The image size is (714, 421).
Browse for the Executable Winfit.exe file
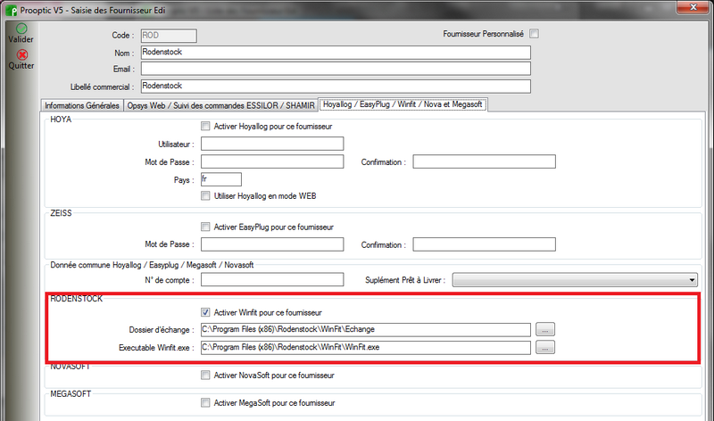tap(545, 347)
